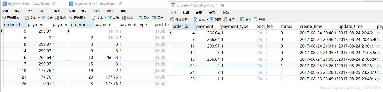
Task: Select order_id 11 cell in db3 table
Action: [183, 46]
